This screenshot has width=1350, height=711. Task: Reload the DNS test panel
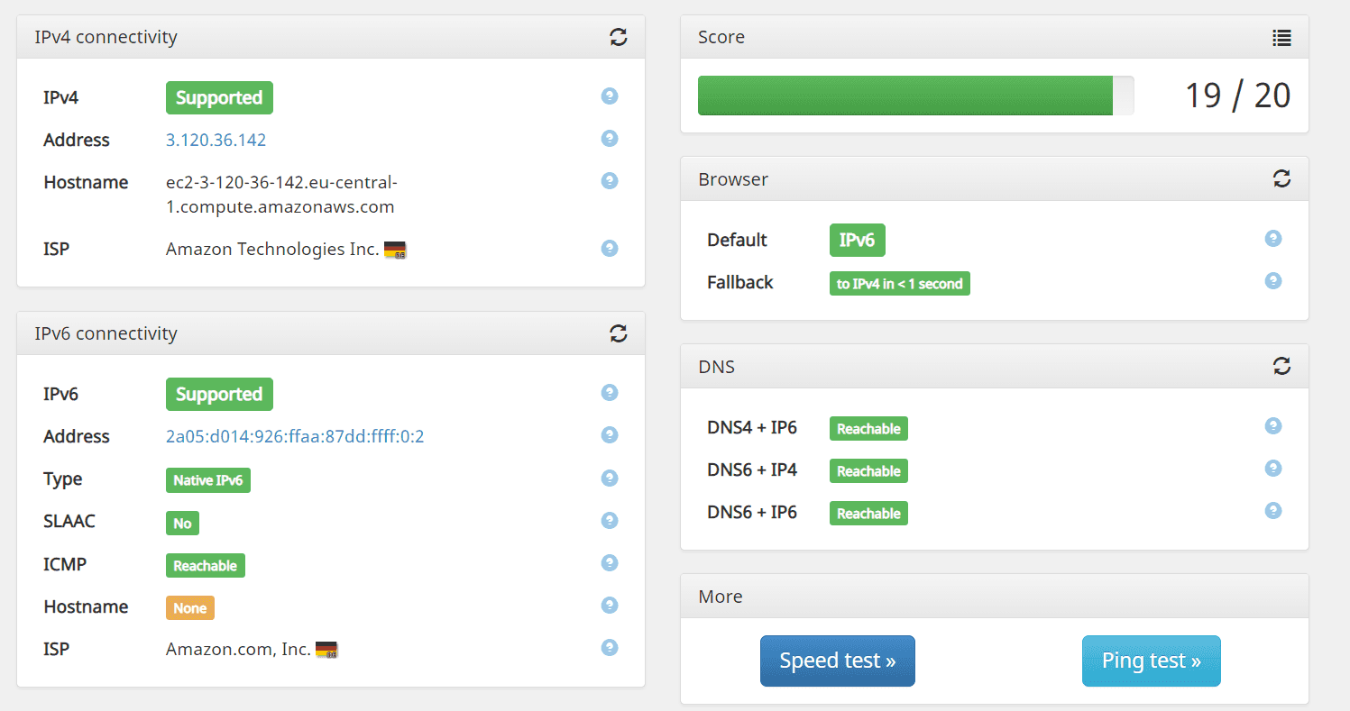point(1281,366)
